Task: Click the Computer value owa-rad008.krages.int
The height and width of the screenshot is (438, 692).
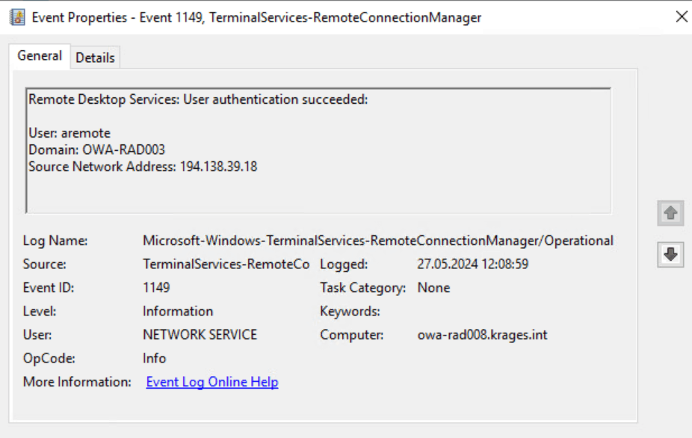Action: point(482,335)
